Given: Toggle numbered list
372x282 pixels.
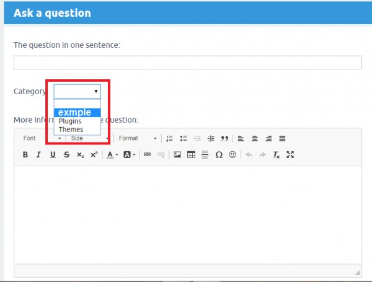Looking at the screenshot, I should (x=169, y=138).
